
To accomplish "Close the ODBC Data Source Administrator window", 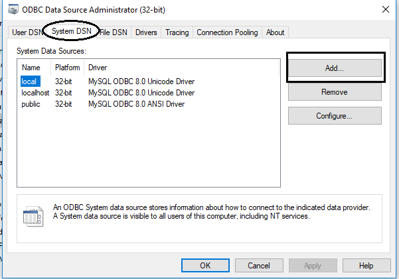I will [385, 9].
